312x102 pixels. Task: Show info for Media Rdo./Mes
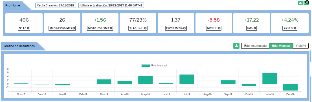tap(111, 28)
